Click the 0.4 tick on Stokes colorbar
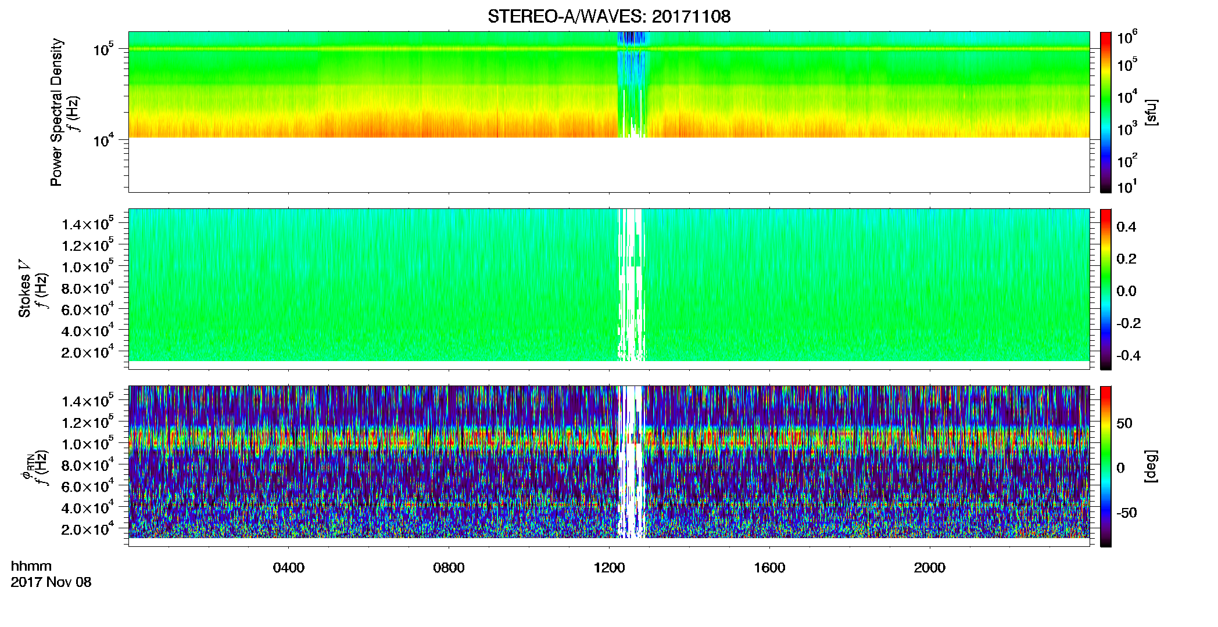 click(1126, 227)
